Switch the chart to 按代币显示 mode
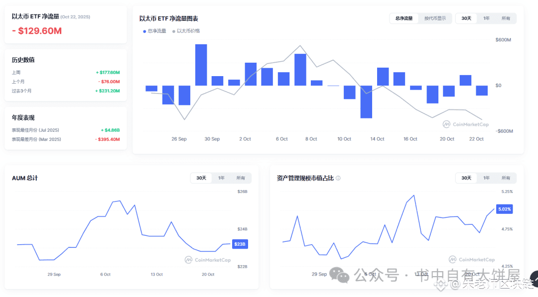Screen dimensions: 538x297 435,18
